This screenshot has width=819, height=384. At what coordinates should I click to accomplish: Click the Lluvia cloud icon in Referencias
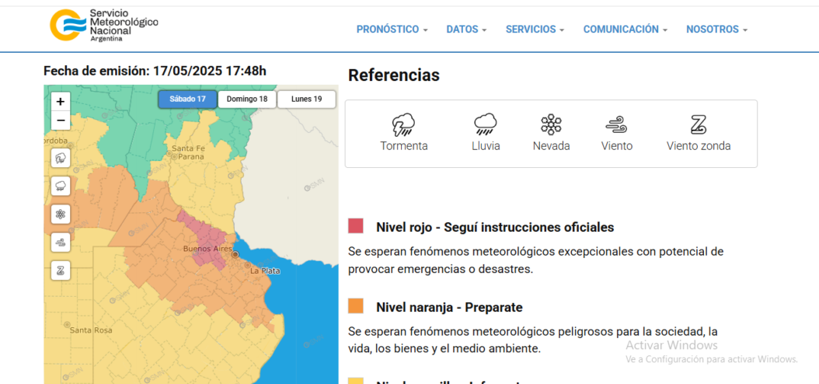pyautogui.click(x=486, y=124)
